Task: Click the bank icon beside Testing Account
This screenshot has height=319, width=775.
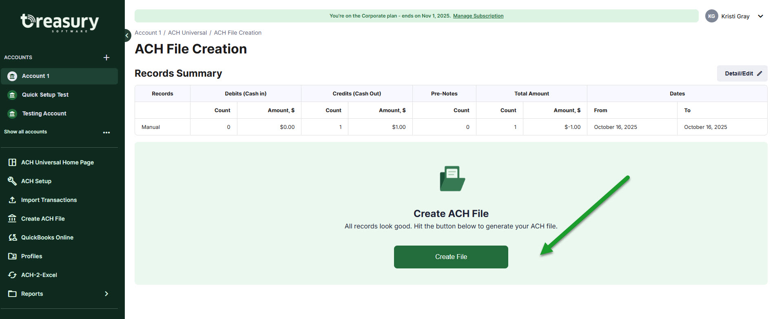Action: click(x=12, y=114)
